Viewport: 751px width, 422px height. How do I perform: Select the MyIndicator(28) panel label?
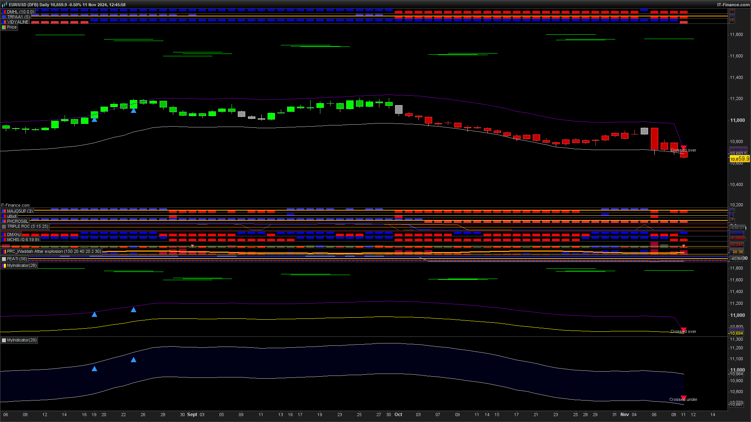coord(22,266)
